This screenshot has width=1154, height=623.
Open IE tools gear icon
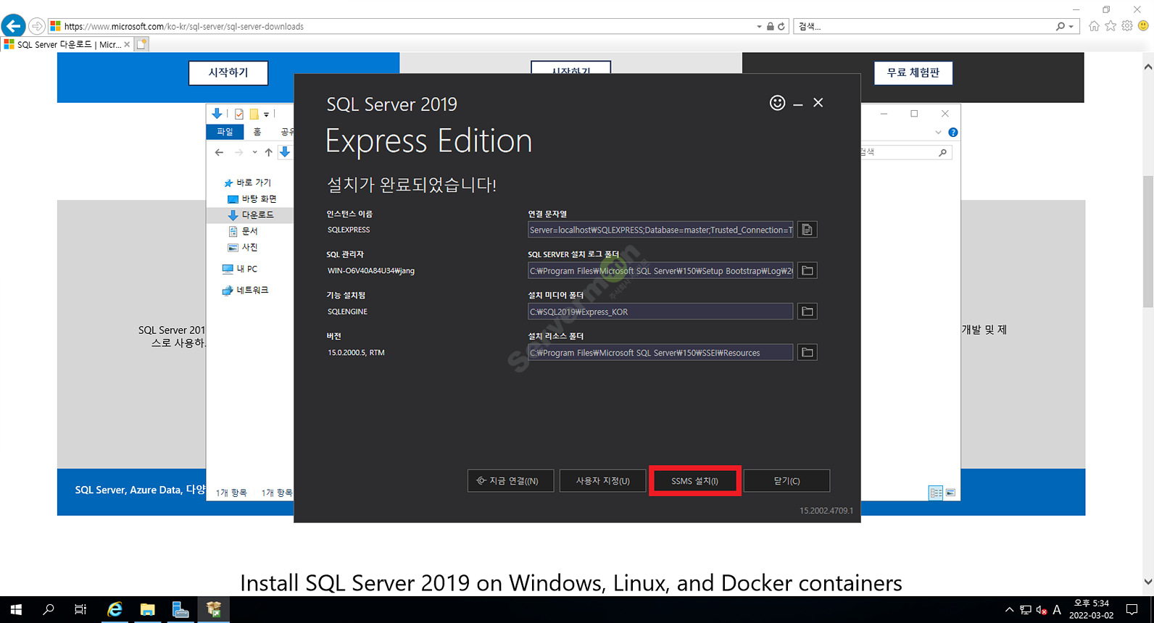pyautogui.click(x=1127, y=26)
